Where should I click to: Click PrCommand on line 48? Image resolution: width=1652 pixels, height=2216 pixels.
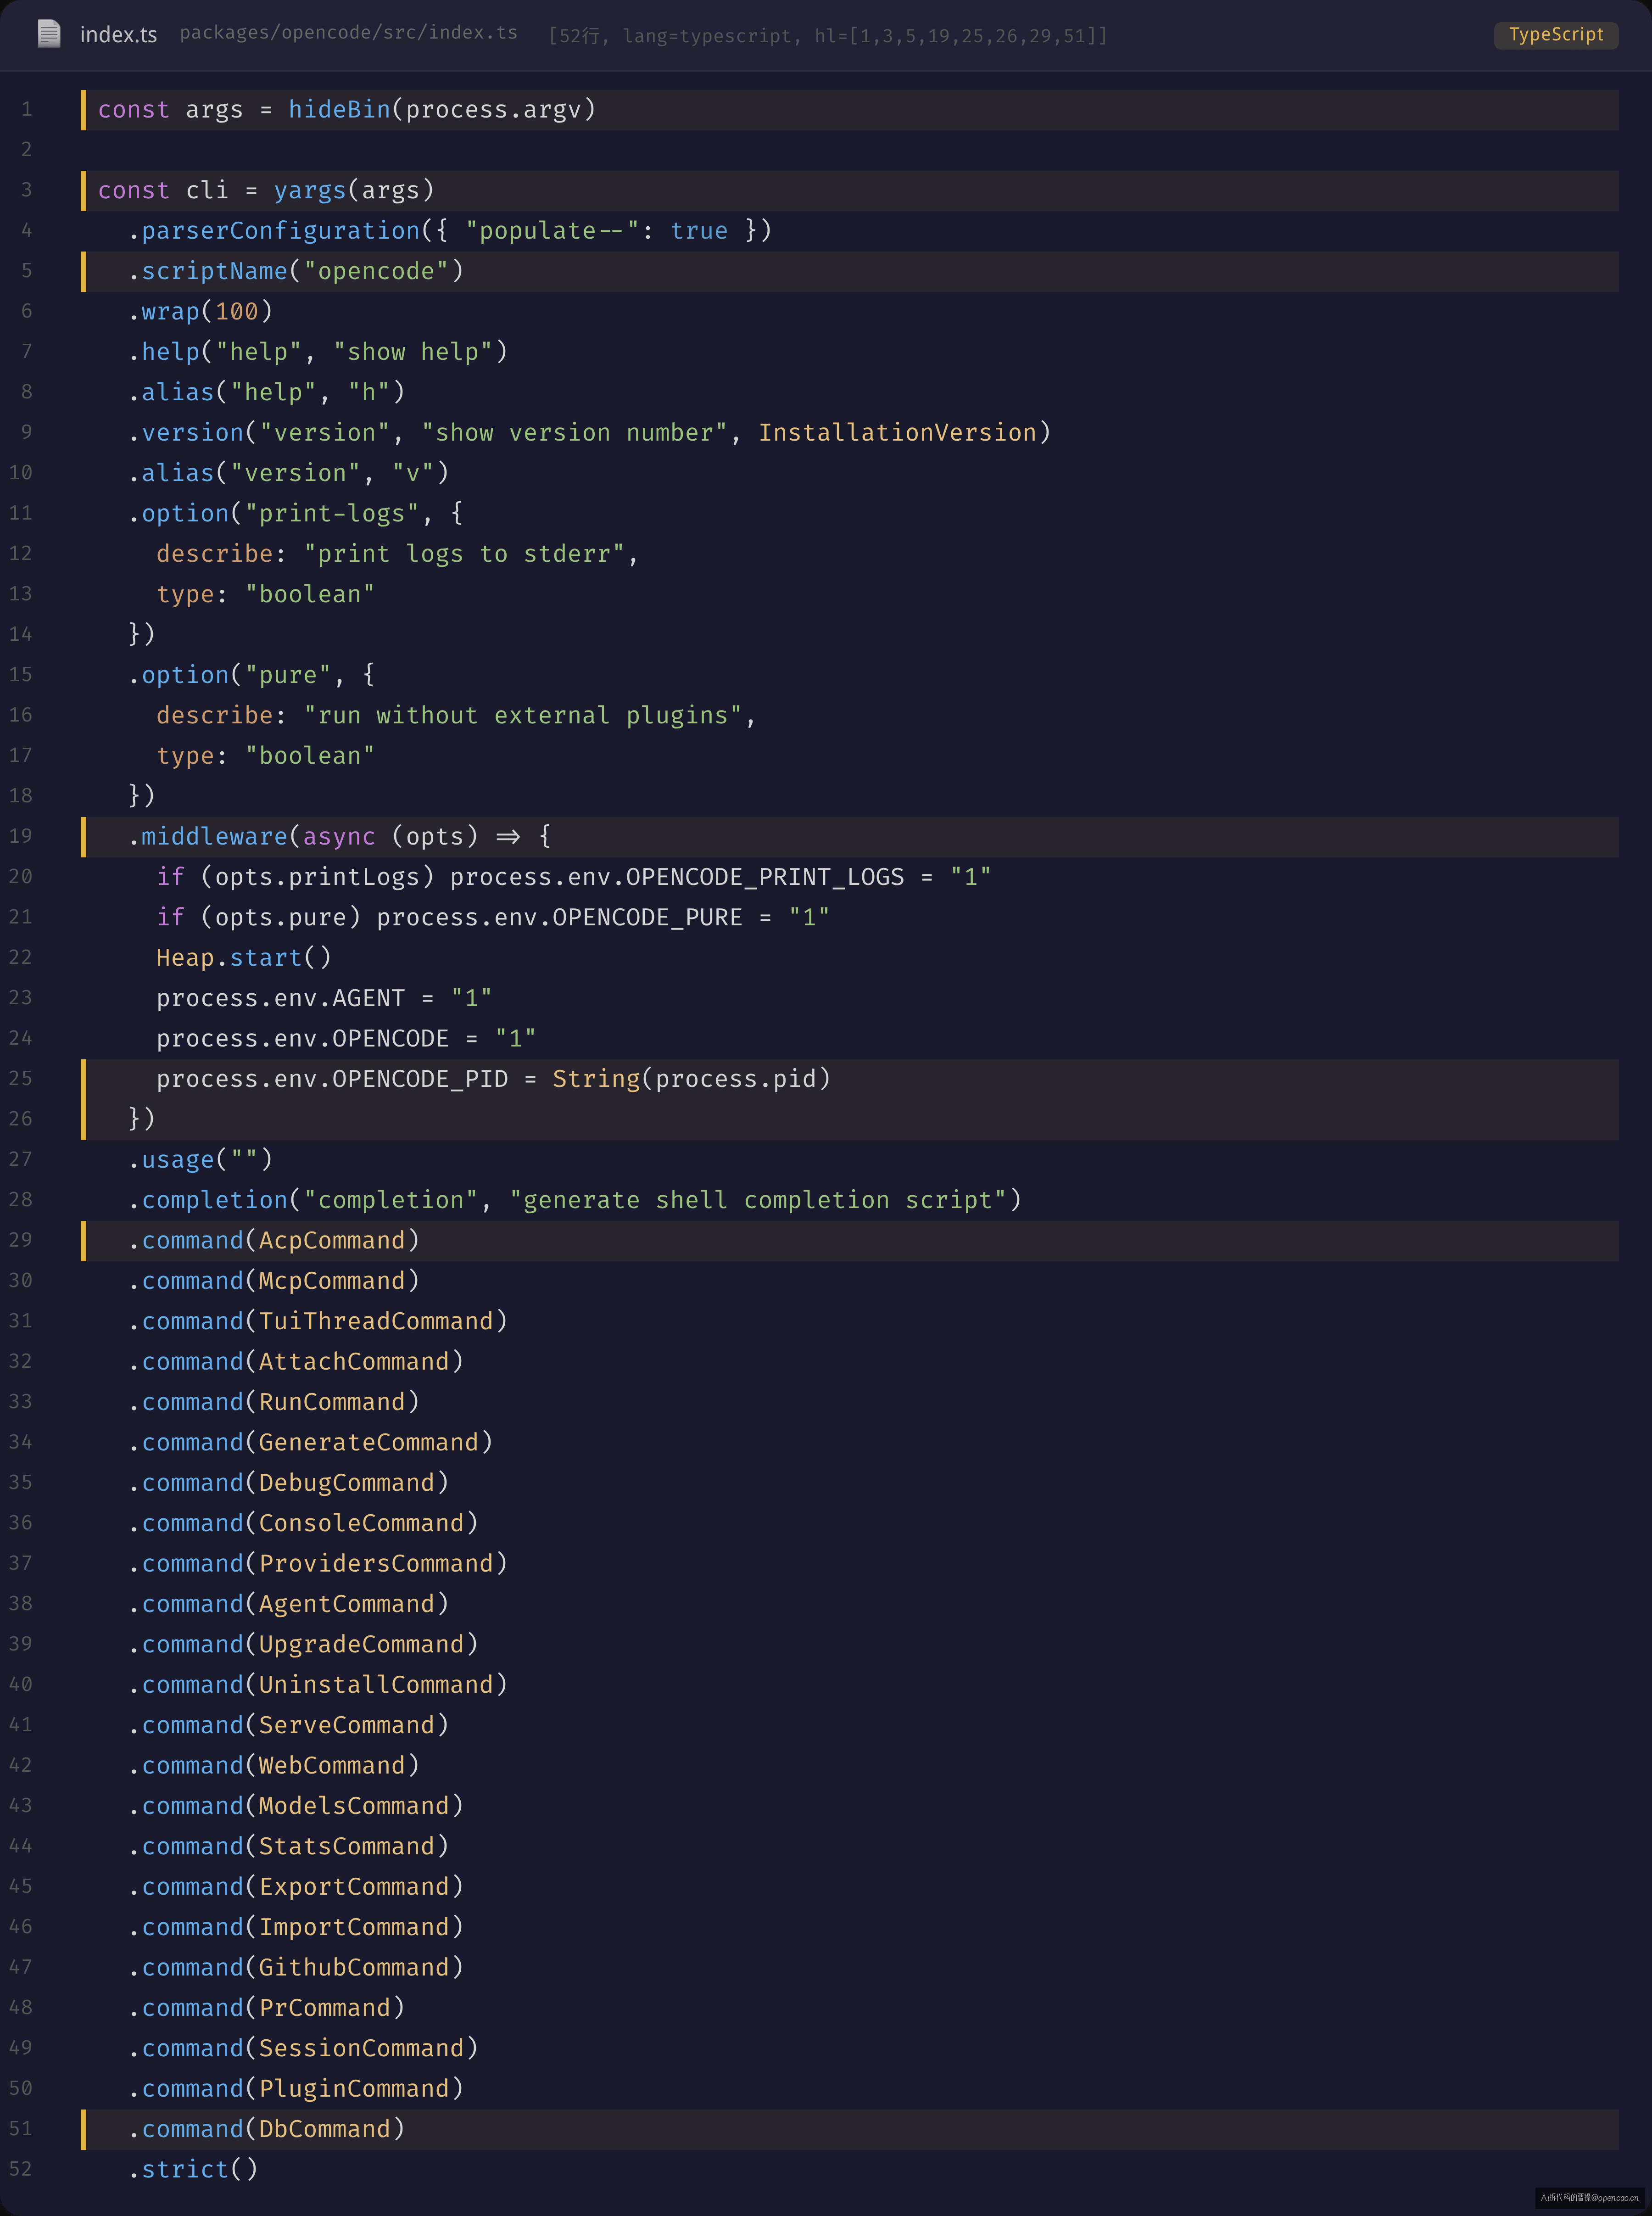pos(325,2008)
